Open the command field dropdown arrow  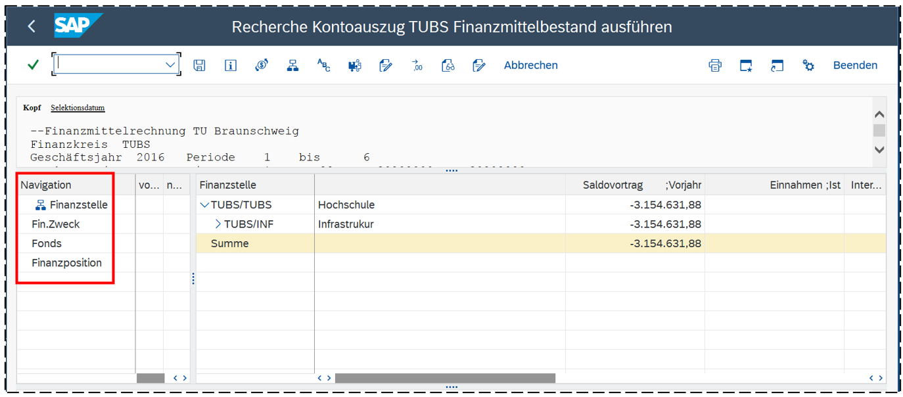click(x=170, y=64)
